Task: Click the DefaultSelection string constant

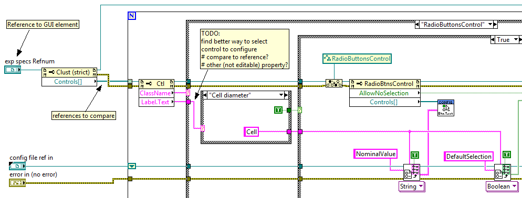Action: pyautogui.click(x=469, y=156)
